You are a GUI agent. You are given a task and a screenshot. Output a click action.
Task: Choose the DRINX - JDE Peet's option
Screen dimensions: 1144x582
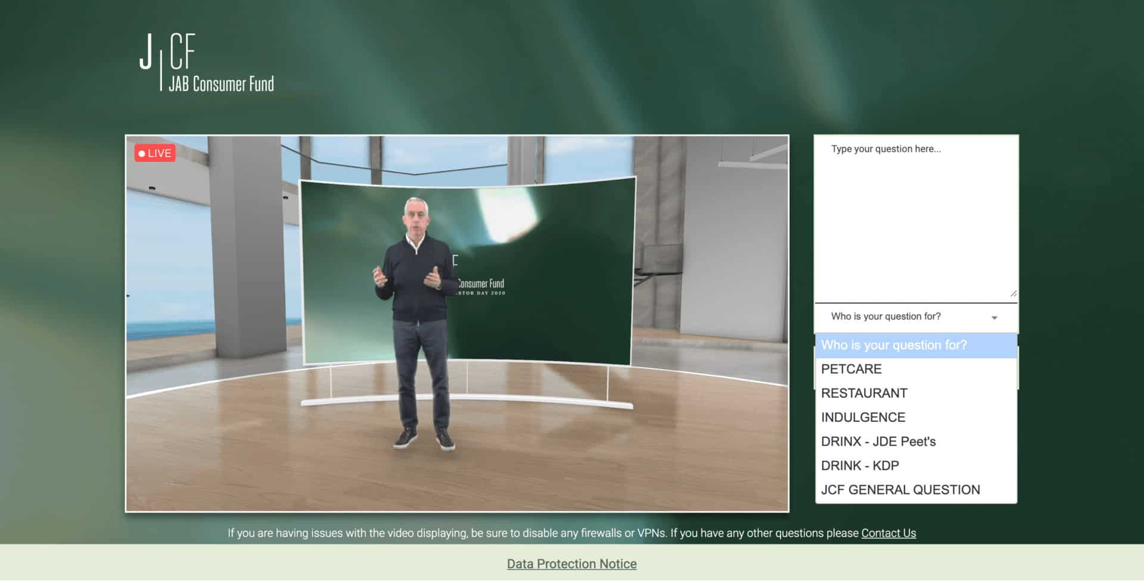(878, 442)
